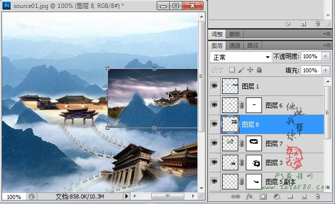Open the 填充 slider arrow
Image resolution: width=335 pixels, height=204 pixels.
(326, 70)
